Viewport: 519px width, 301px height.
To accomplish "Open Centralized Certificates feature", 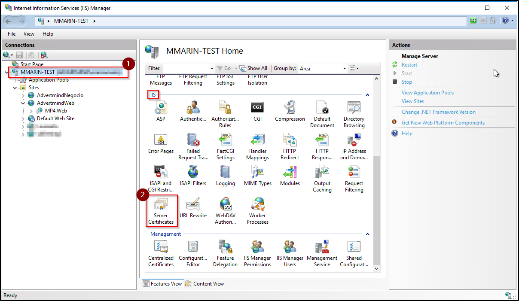I will 161,253.
